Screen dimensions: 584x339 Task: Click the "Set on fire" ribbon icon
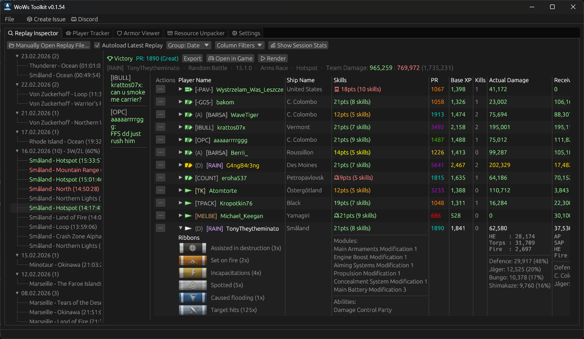[192, 260]
